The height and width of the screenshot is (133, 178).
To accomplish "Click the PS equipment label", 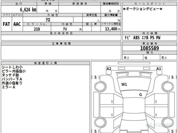I will pos(152,38).
